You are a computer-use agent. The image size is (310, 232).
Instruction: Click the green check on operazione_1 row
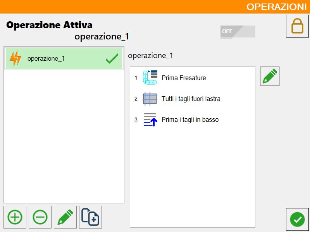coord(112,59)
